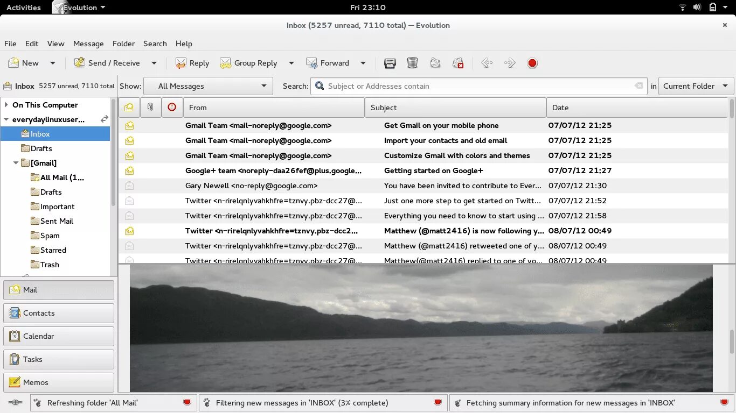
Task: Click the Print icon in the toolbar
Action: click(x=390, y=63)
